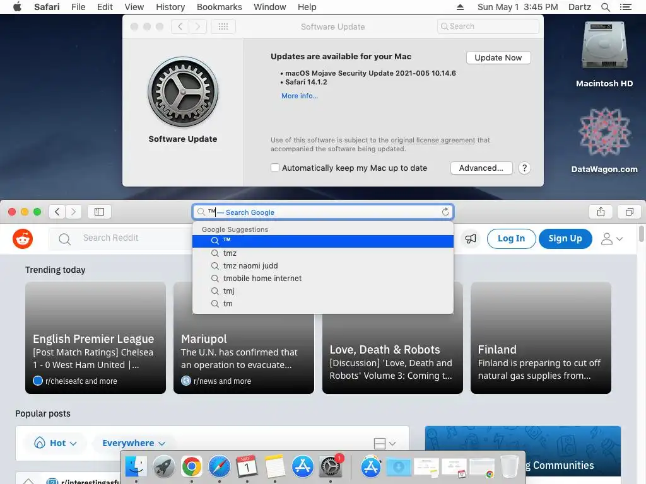Click Update Now button

pos(498,57)
